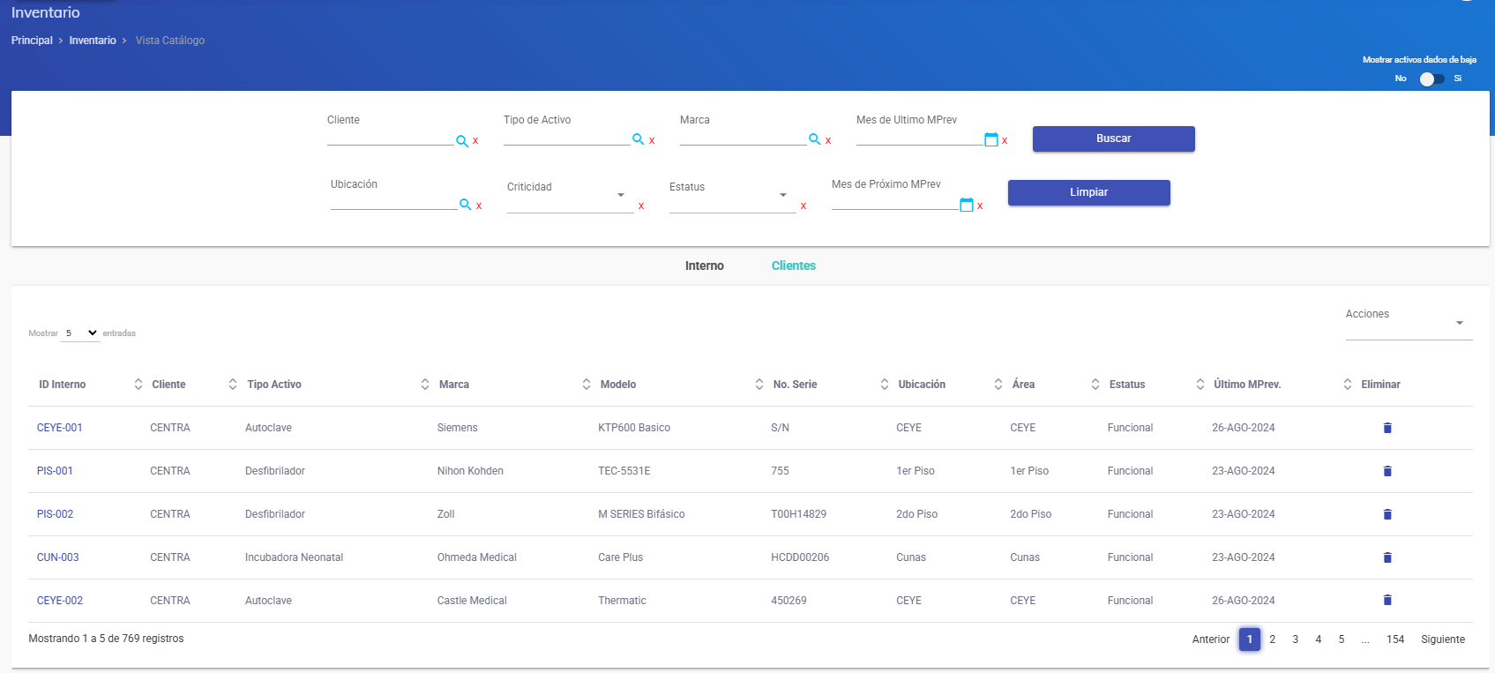Click the trash icon for PIS-002
Image resolution: width=1495 pixels, height=673 pixels.
(1387, 514)
